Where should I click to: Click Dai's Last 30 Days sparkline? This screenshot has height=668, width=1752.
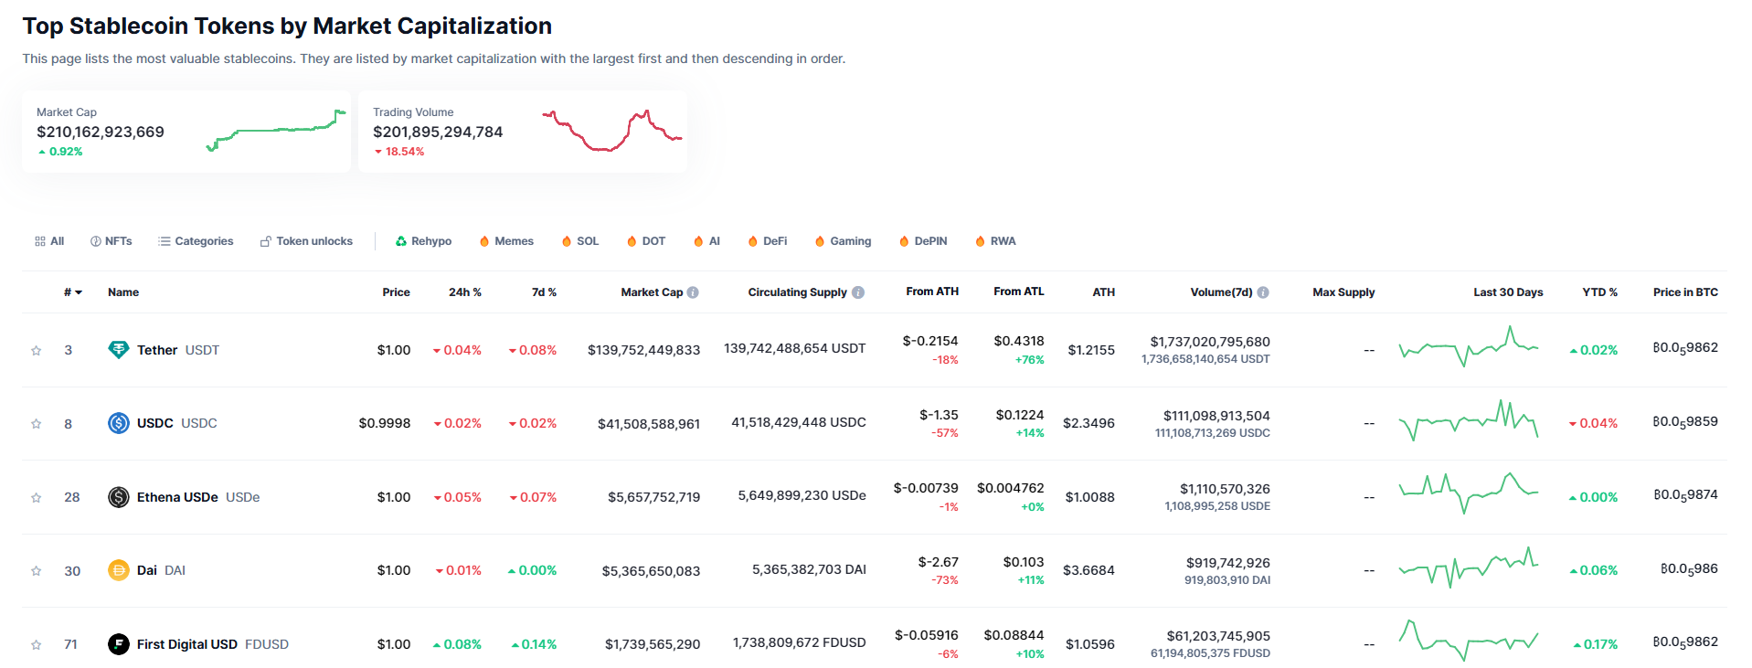pos(1469,567)
